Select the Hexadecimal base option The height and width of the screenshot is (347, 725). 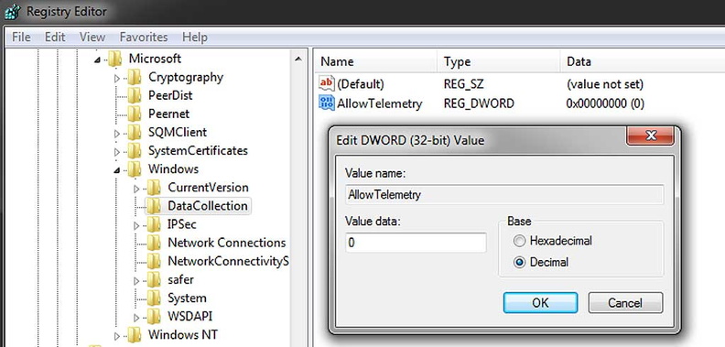pos(520,241)
